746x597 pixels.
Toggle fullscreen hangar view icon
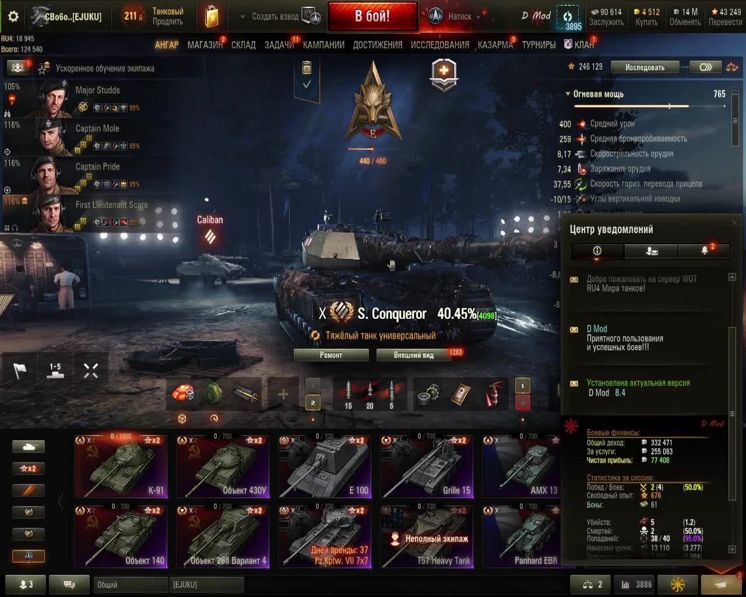(90, 371)
